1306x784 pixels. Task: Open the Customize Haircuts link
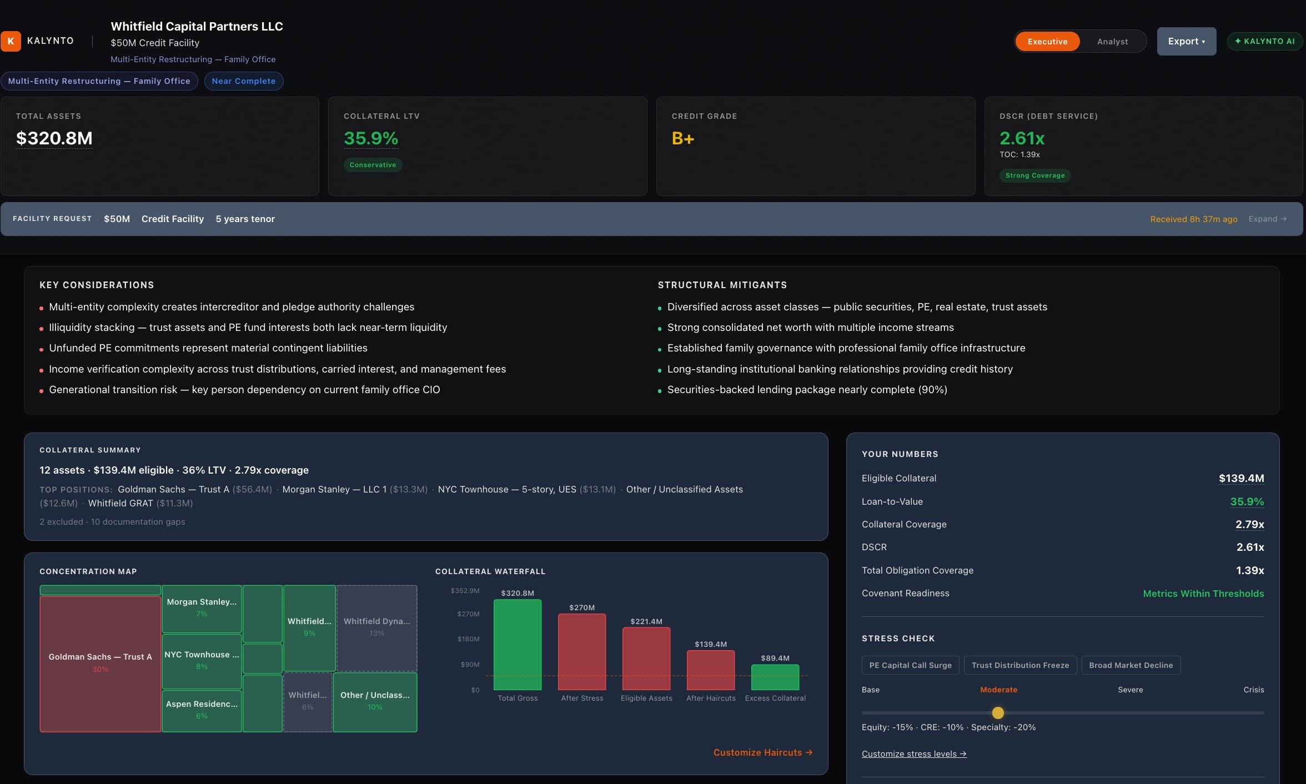763,752
